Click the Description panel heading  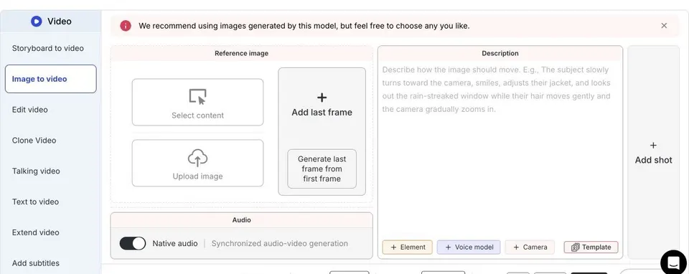(x=500, y=54)
